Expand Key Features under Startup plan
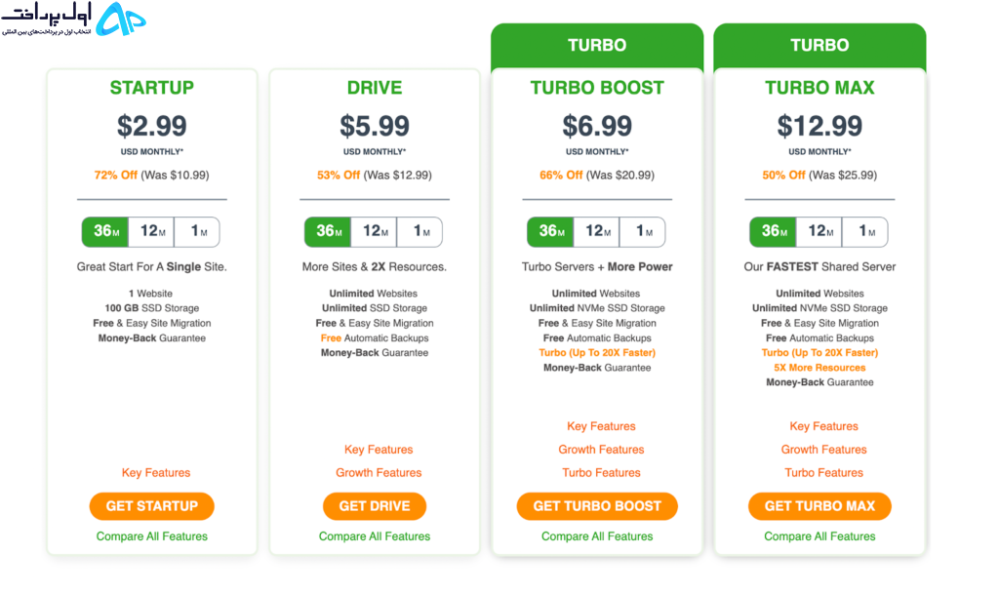The width and height of the screenshot is (999, 594). (x=156, y=472)
